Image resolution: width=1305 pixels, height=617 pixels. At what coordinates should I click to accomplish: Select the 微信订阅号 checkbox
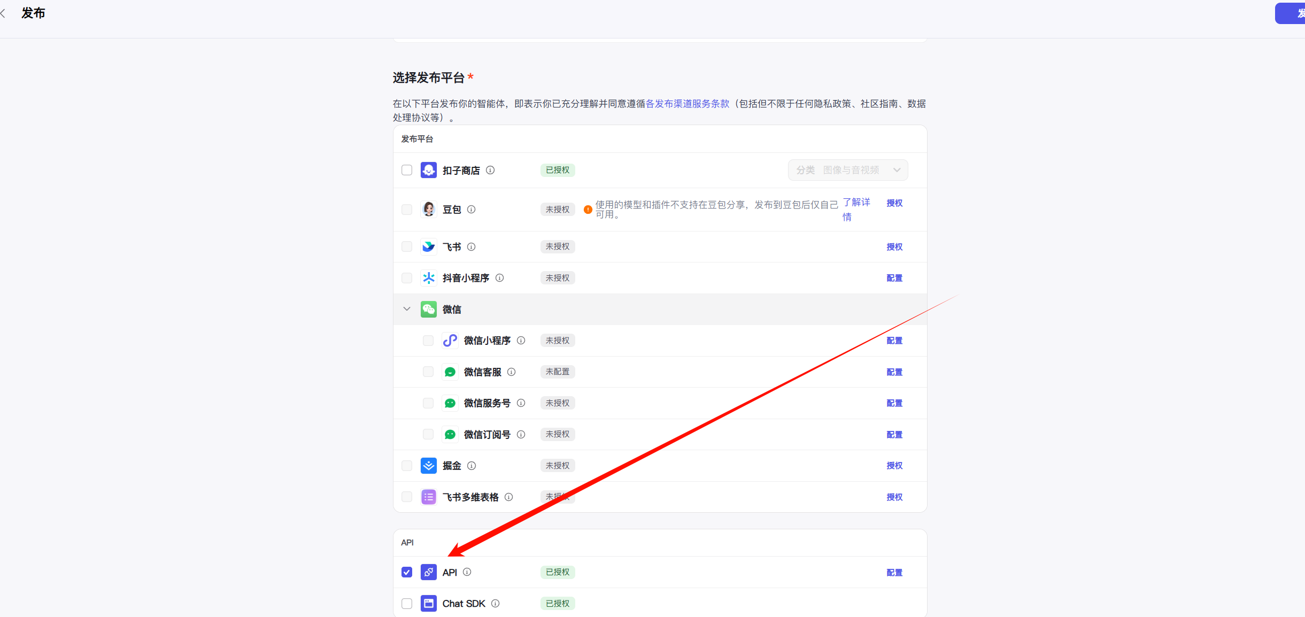pos(428,434)
